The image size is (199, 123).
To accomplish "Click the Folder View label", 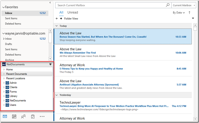I will 71,18.
